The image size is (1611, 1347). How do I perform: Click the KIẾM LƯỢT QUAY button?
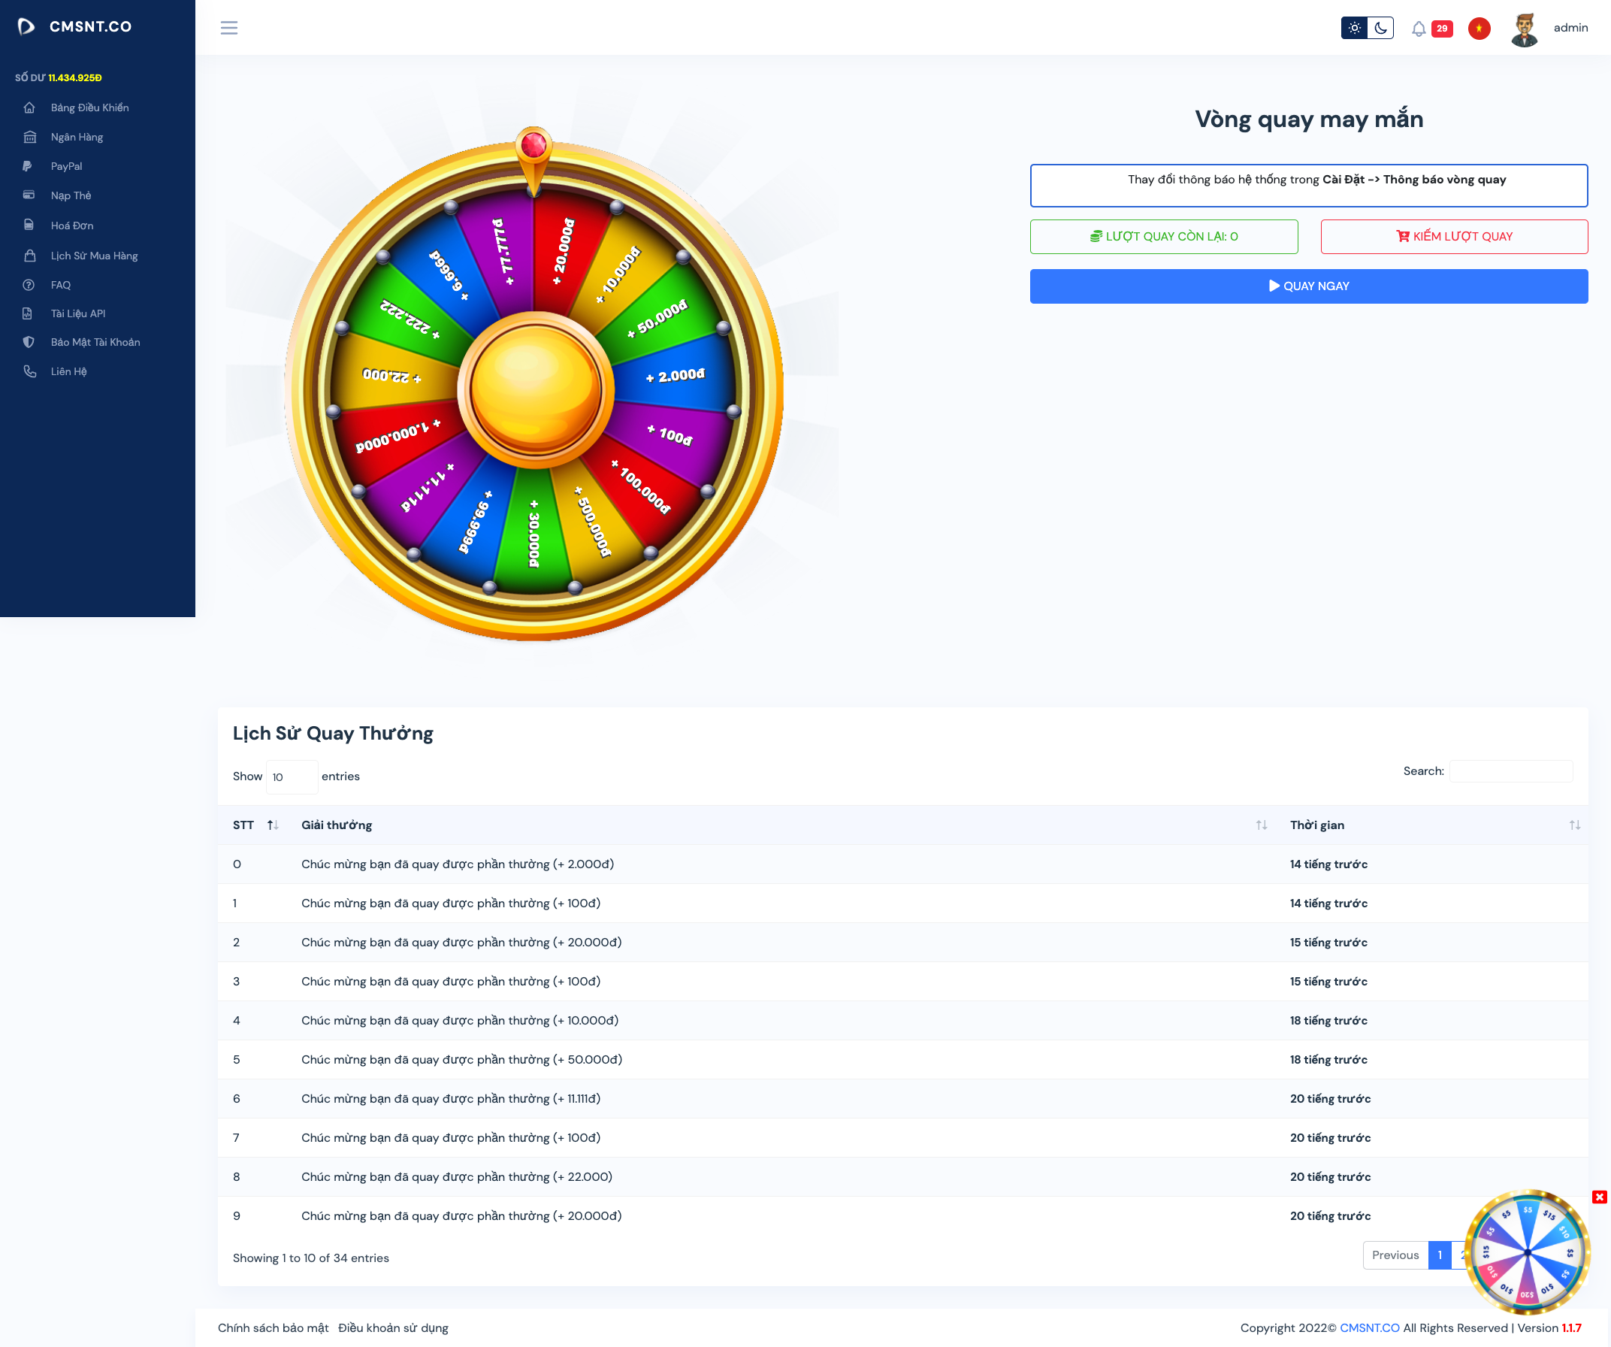coord(1454,236)
